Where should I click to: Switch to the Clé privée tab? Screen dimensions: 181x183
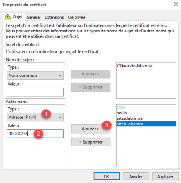76,17
